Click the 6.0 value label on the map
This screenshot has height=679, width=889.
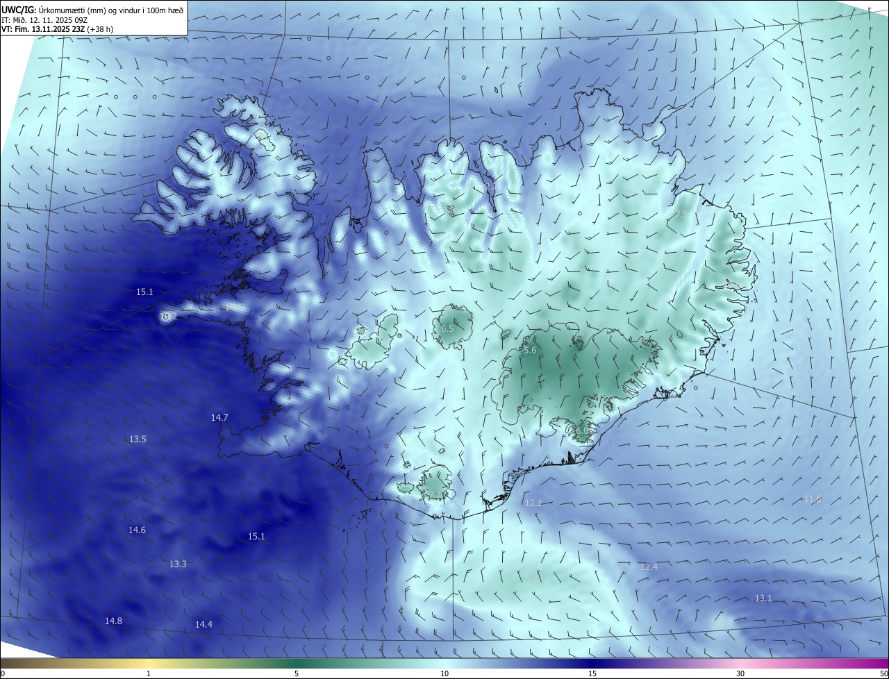(x=582, y=430)
